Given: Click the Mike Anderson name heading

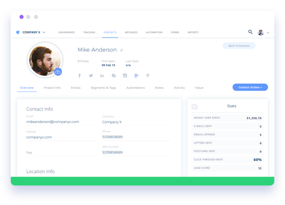Looking at the screenshot, I should tap(97, 50).
